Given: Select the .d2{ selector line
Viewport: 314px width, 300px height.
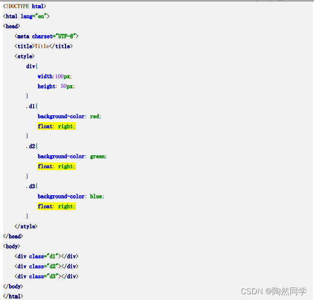Looking at the screenshot, I should (x=32, y=146).
